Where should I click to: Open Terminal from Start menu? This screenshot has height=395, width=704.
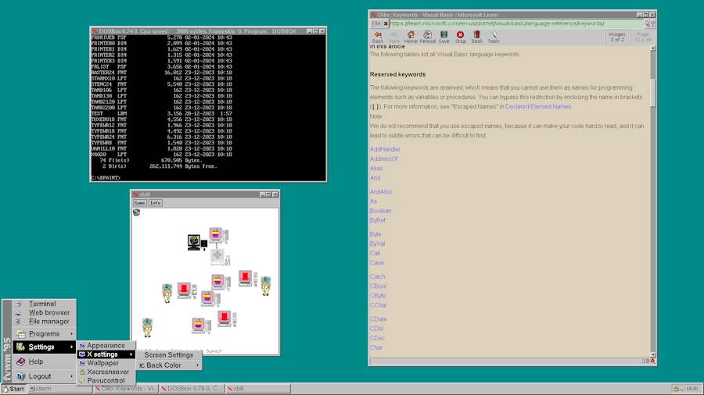44,304
